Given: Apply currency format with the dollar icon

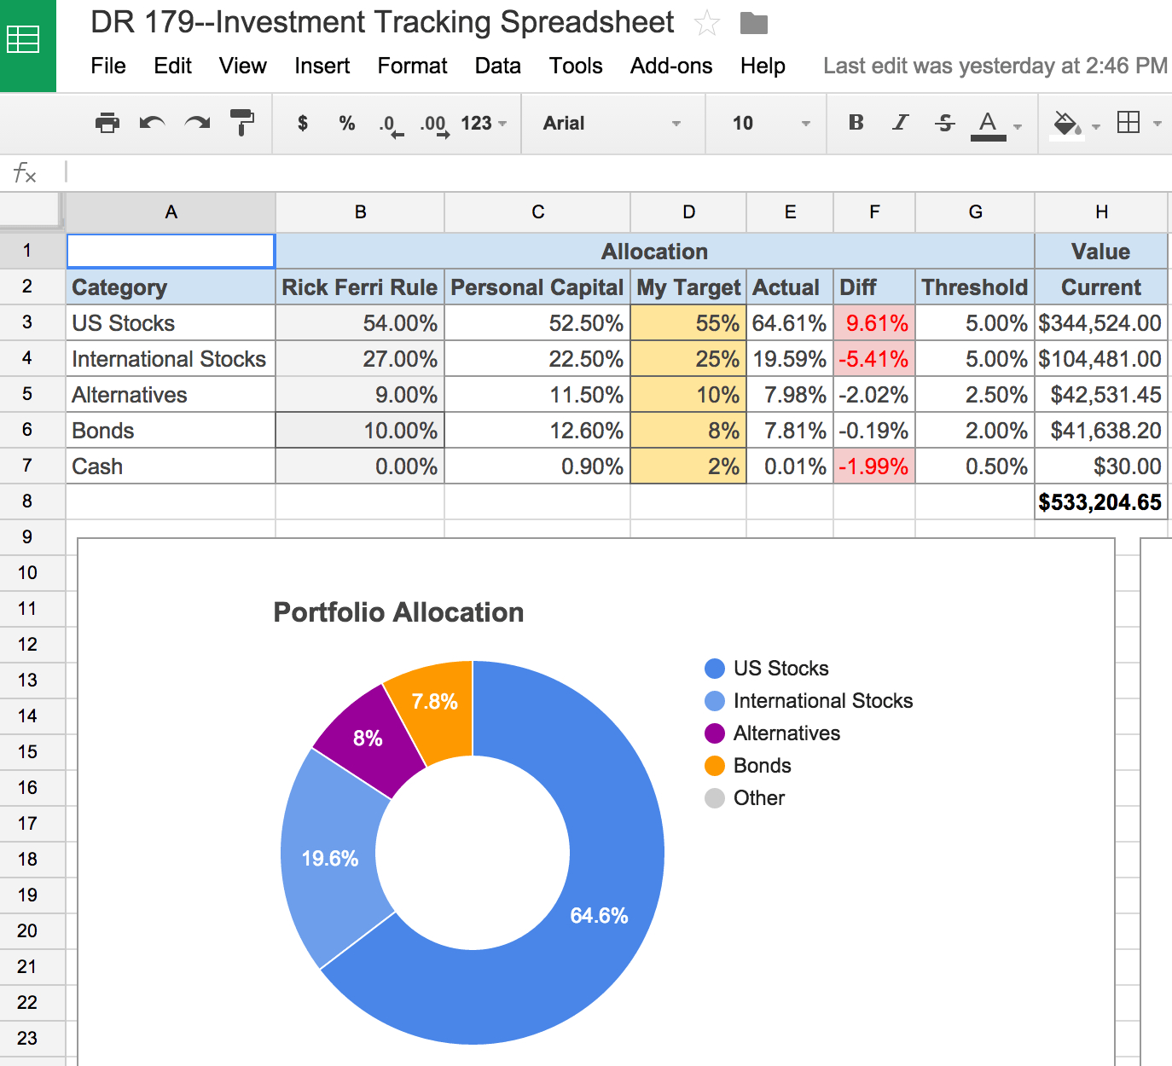Looking at the screenshot, I should (302, 123).
